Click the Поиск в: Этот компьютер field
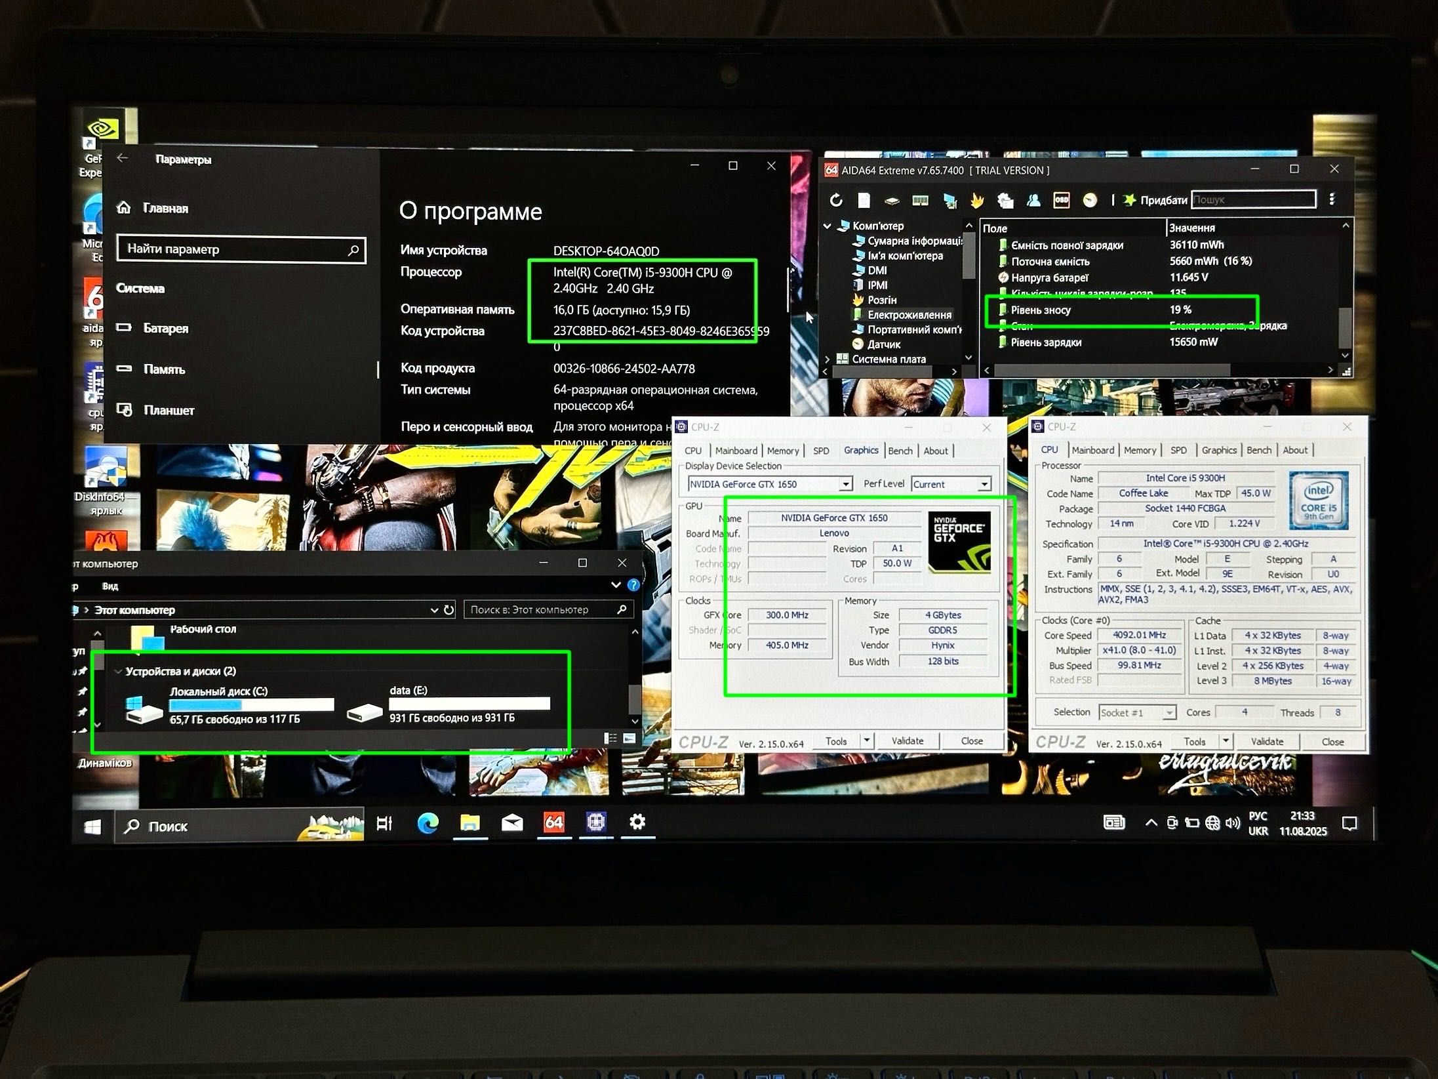 [549, 609]
